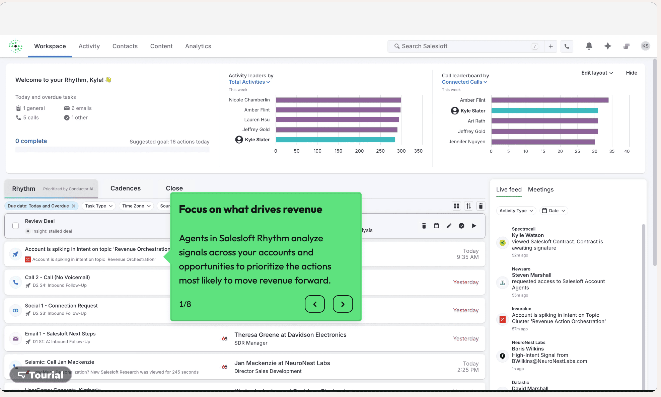Go to next tour step arrow
Image resolution: width=661 pixels, height=397 pixels.
[x=343, y=304]
